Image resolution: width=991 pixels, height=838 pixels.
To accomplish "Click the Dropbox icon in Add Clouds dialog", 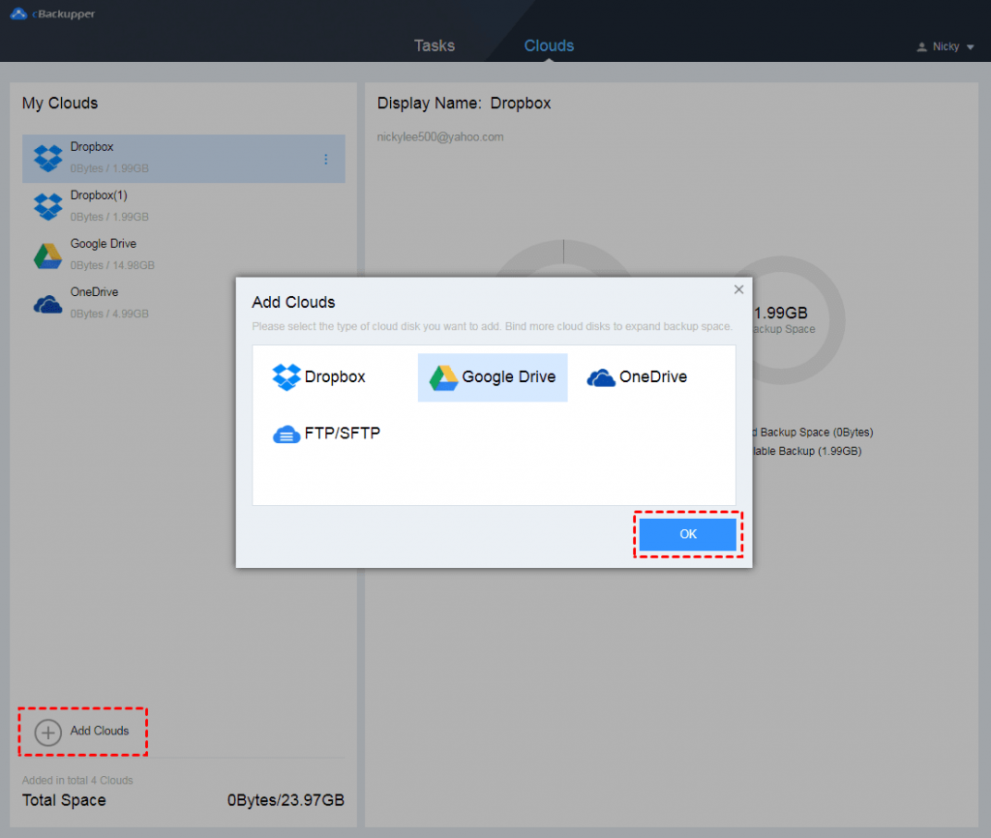I will coord(286,377).
